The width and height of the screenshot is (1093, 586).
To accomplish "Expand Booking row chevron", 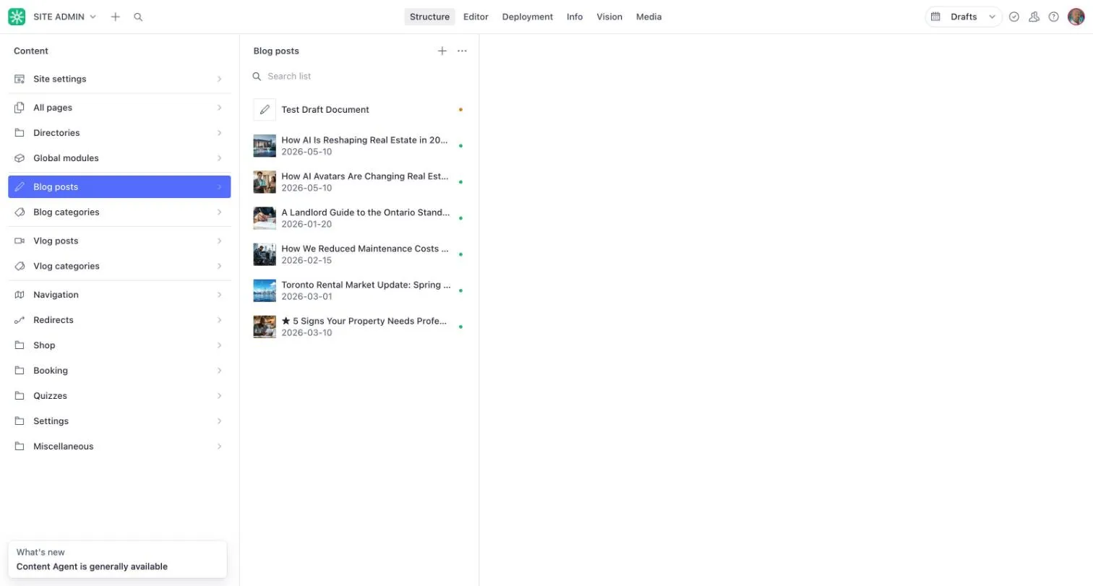I will pyautogui.click(x=219, y=371).
